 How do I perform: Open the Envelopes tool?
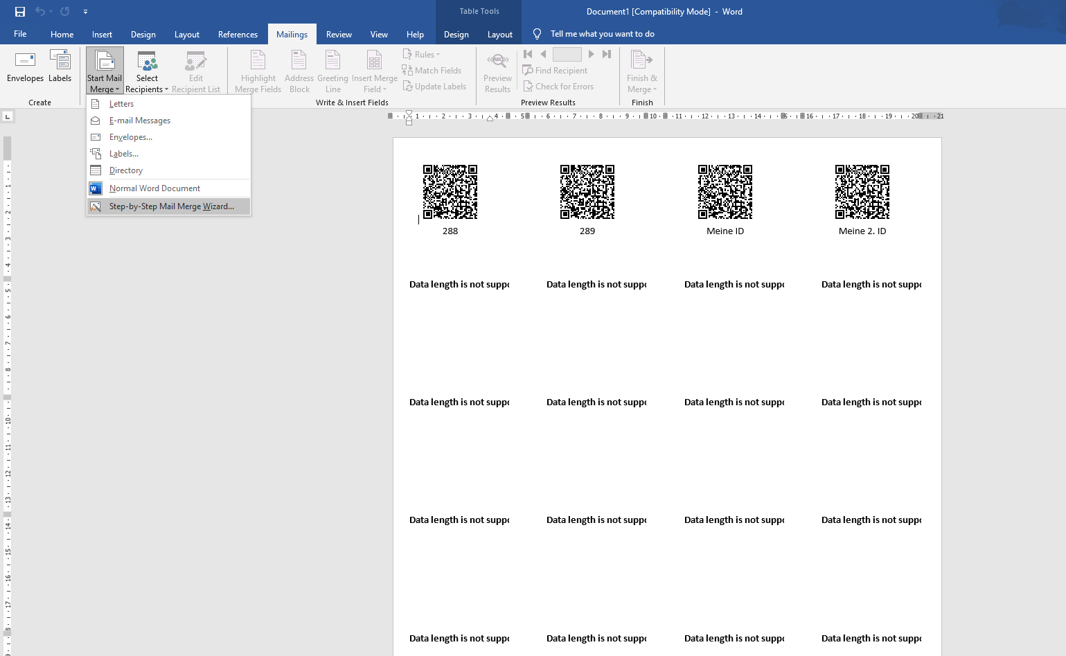click(x=25, y=67)
